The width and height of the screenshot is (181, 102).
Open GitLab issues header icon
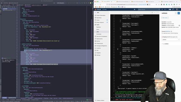click(x=162, y=9)
